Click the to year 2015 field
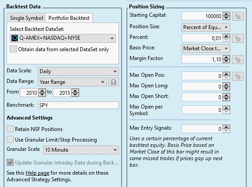The image size is (252, 187). click(x=63, y=93)
